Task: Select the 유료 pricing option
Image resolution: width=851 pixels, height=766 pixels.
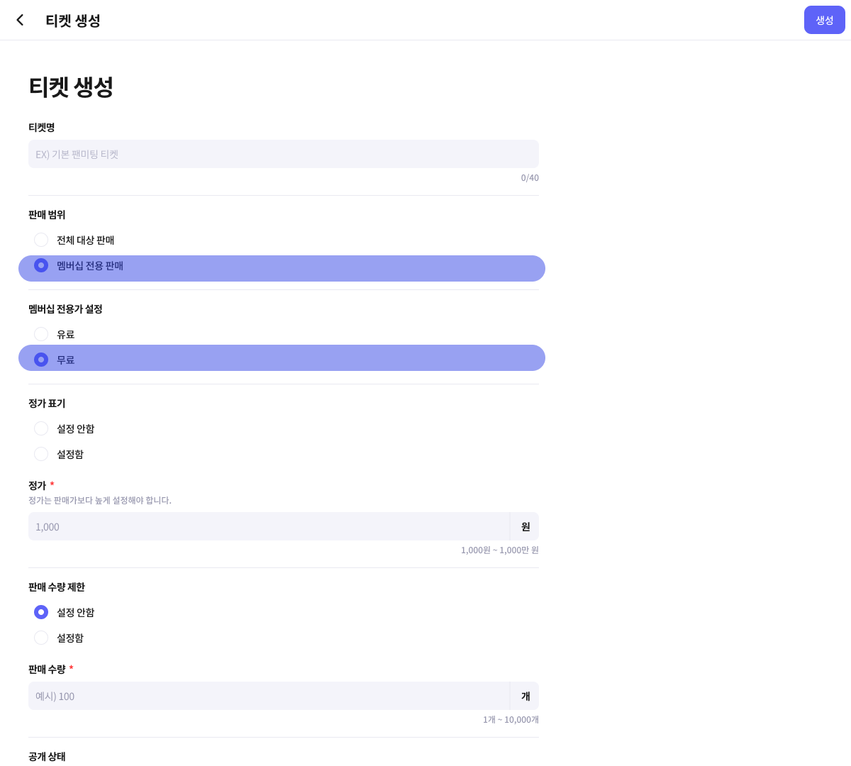Action: pos(41,334)
